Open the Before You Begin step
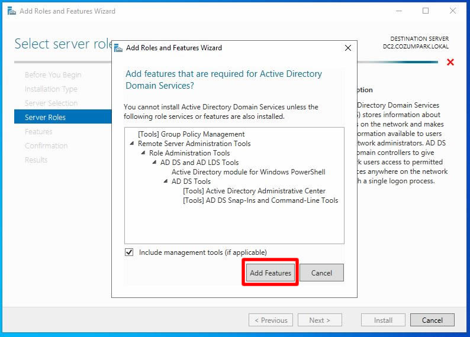The image size is (470, 337). 53,75
